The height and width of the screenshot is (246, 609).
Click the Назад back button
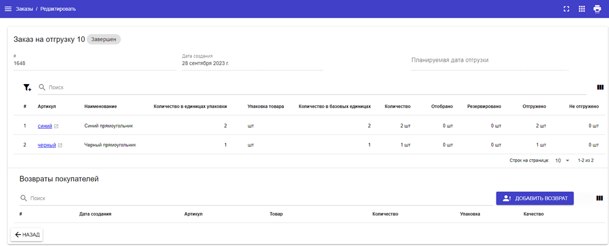point(27,234)
